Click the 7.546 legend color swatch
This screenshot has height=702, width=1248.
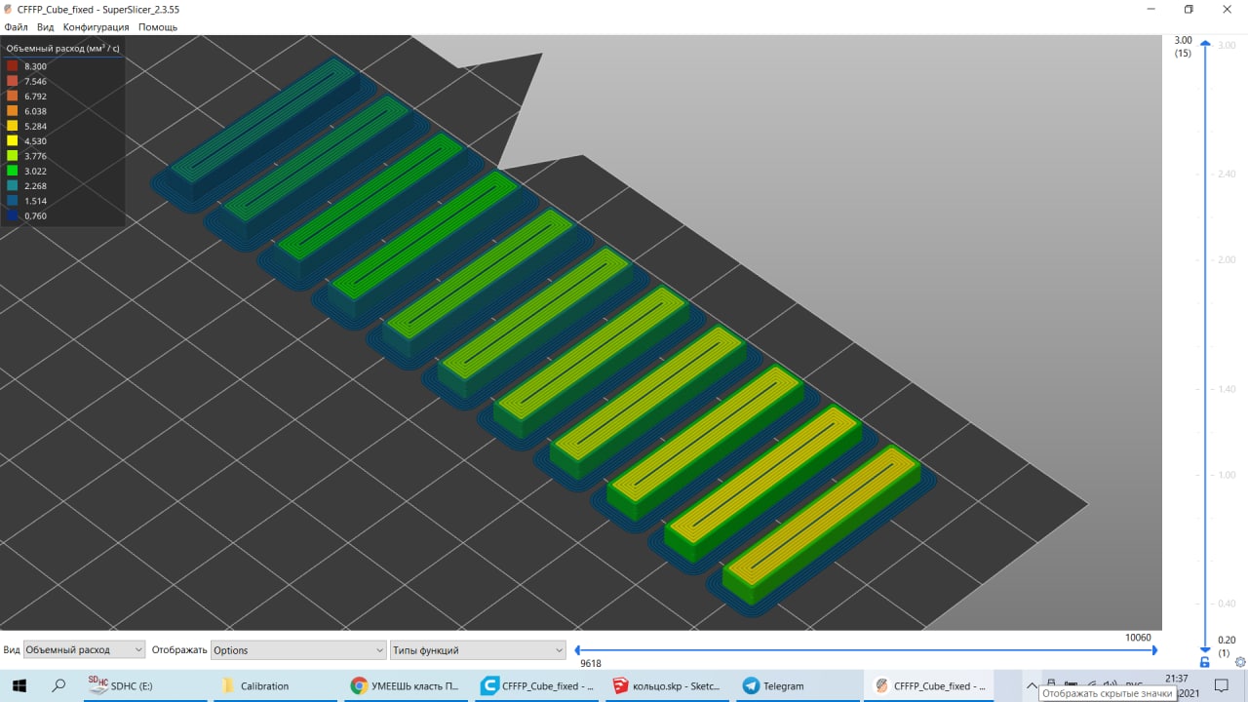pos(13,81)
